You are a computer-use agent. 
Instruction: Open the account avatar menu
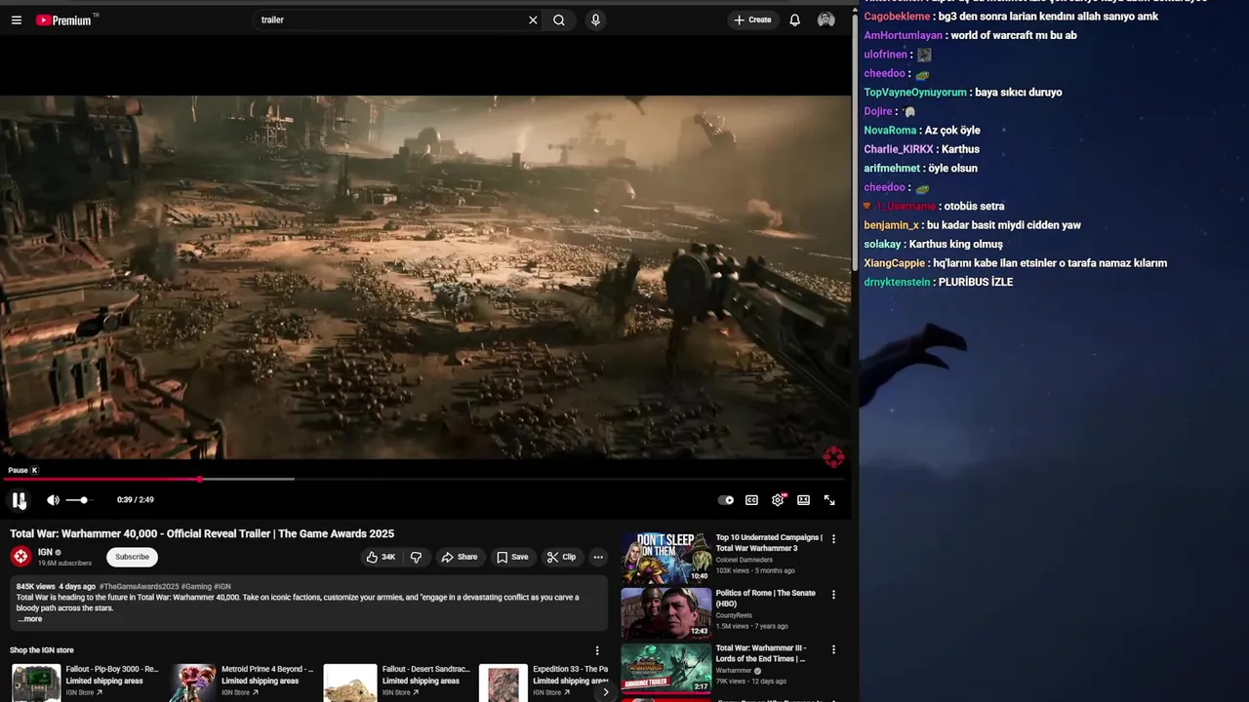826,19
